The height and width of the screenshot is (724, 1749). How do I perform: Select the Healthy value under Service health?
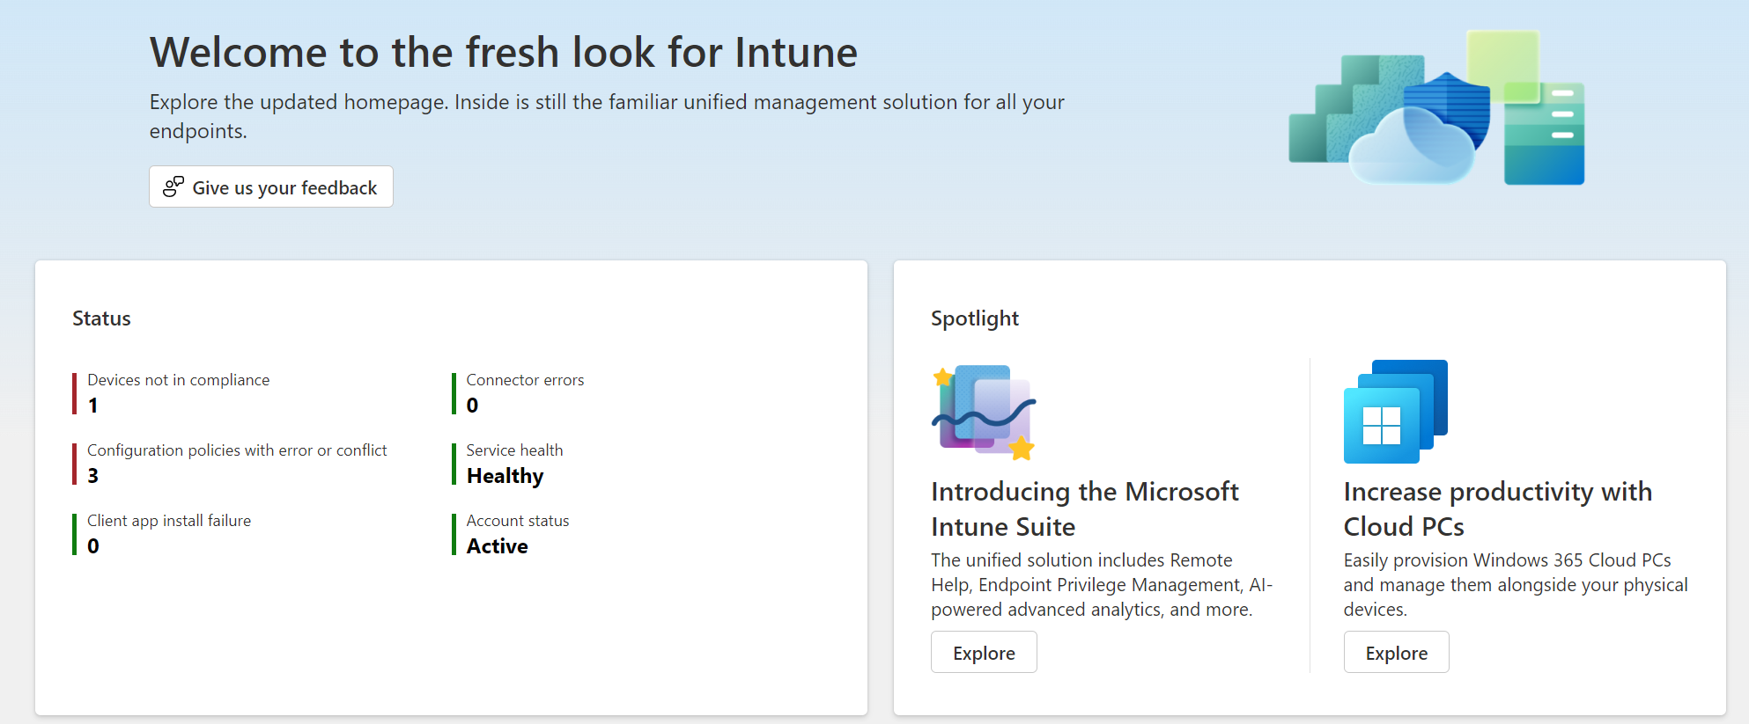[x=506, y=476]
